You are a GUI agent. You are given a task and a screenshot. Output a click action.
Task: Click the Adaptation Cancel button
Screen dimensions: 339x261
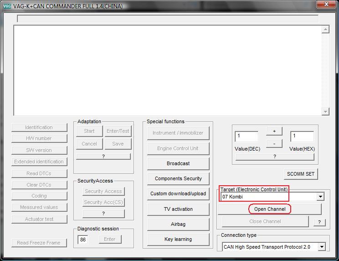click(x=89, y=144)
